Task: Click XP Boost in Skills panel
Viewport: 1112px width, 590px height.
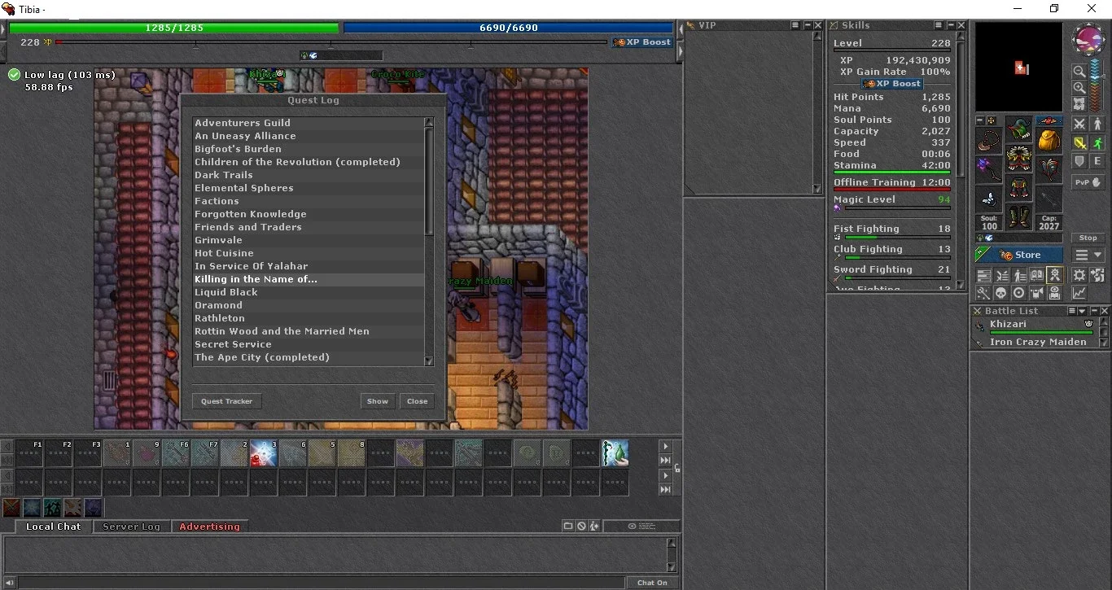Action: pyautogui.click(x=892, y=83)
